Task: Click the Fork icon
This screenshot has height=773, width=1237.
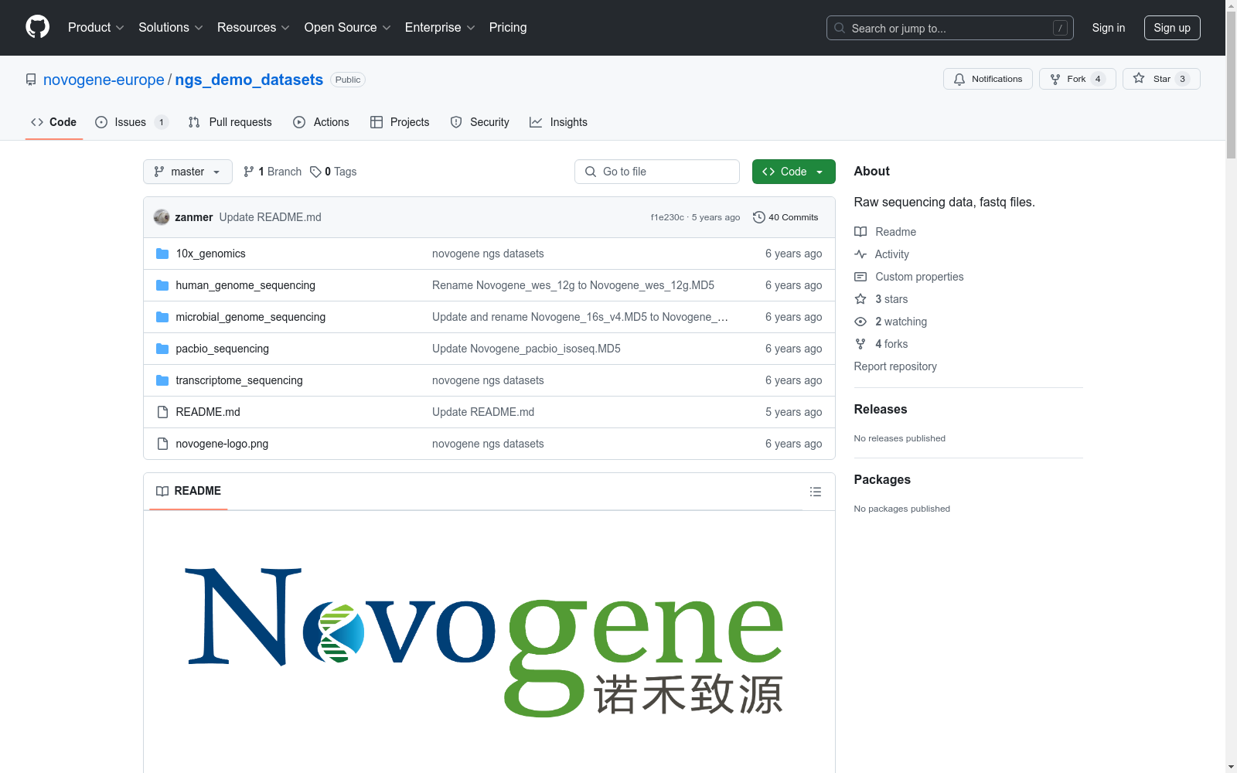Action: 1055,79
